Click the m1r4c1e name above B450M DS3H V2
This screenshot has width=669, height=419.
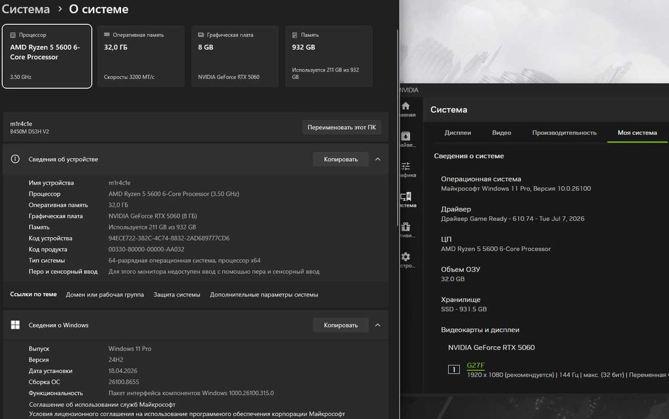tap(21, 124)
